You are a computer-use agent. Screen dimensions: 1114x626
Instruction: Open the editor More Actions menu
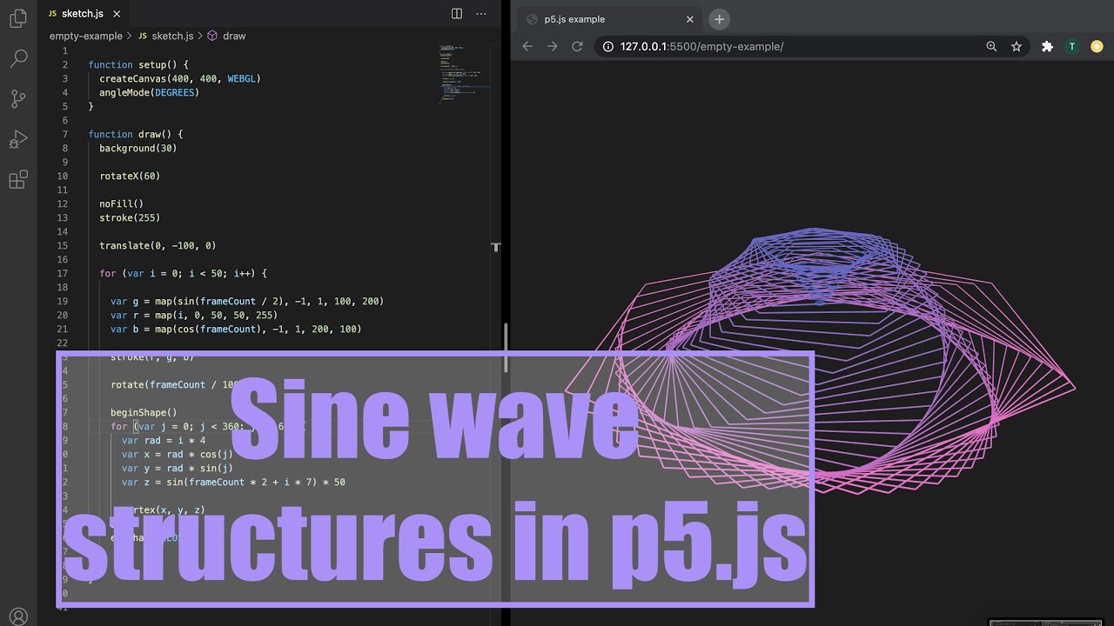click(x=481, y=14)
